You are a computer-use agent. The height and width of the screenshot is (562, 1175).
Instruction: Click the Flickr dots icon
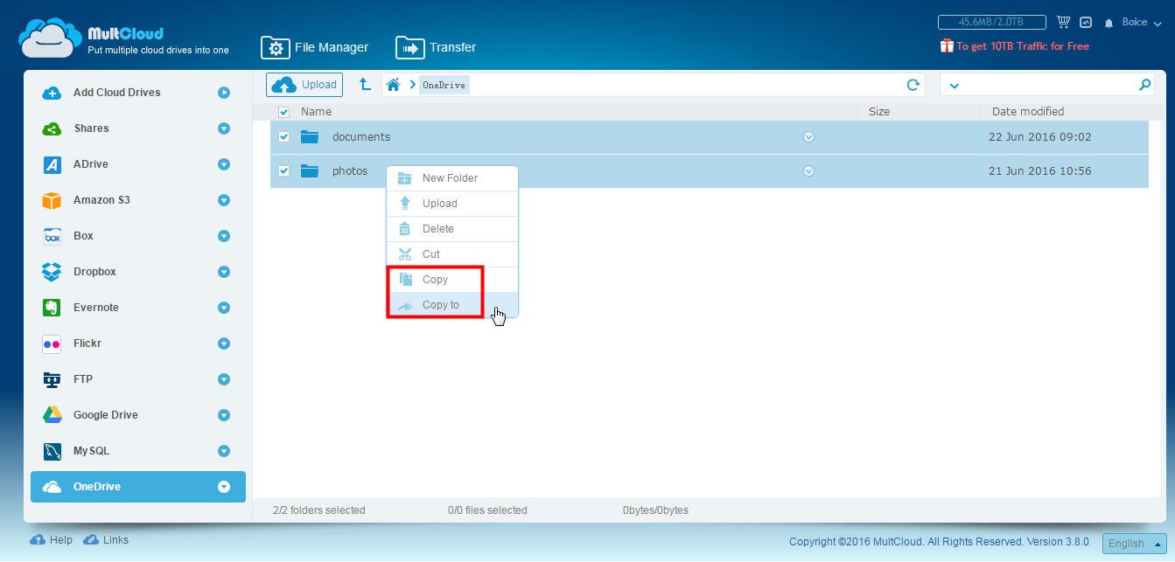tap(52, 343)
